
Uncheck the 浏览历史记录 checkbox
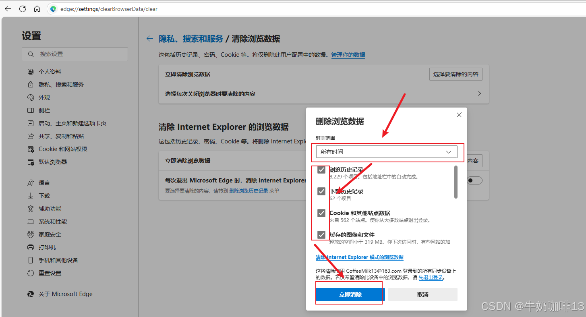321,170
